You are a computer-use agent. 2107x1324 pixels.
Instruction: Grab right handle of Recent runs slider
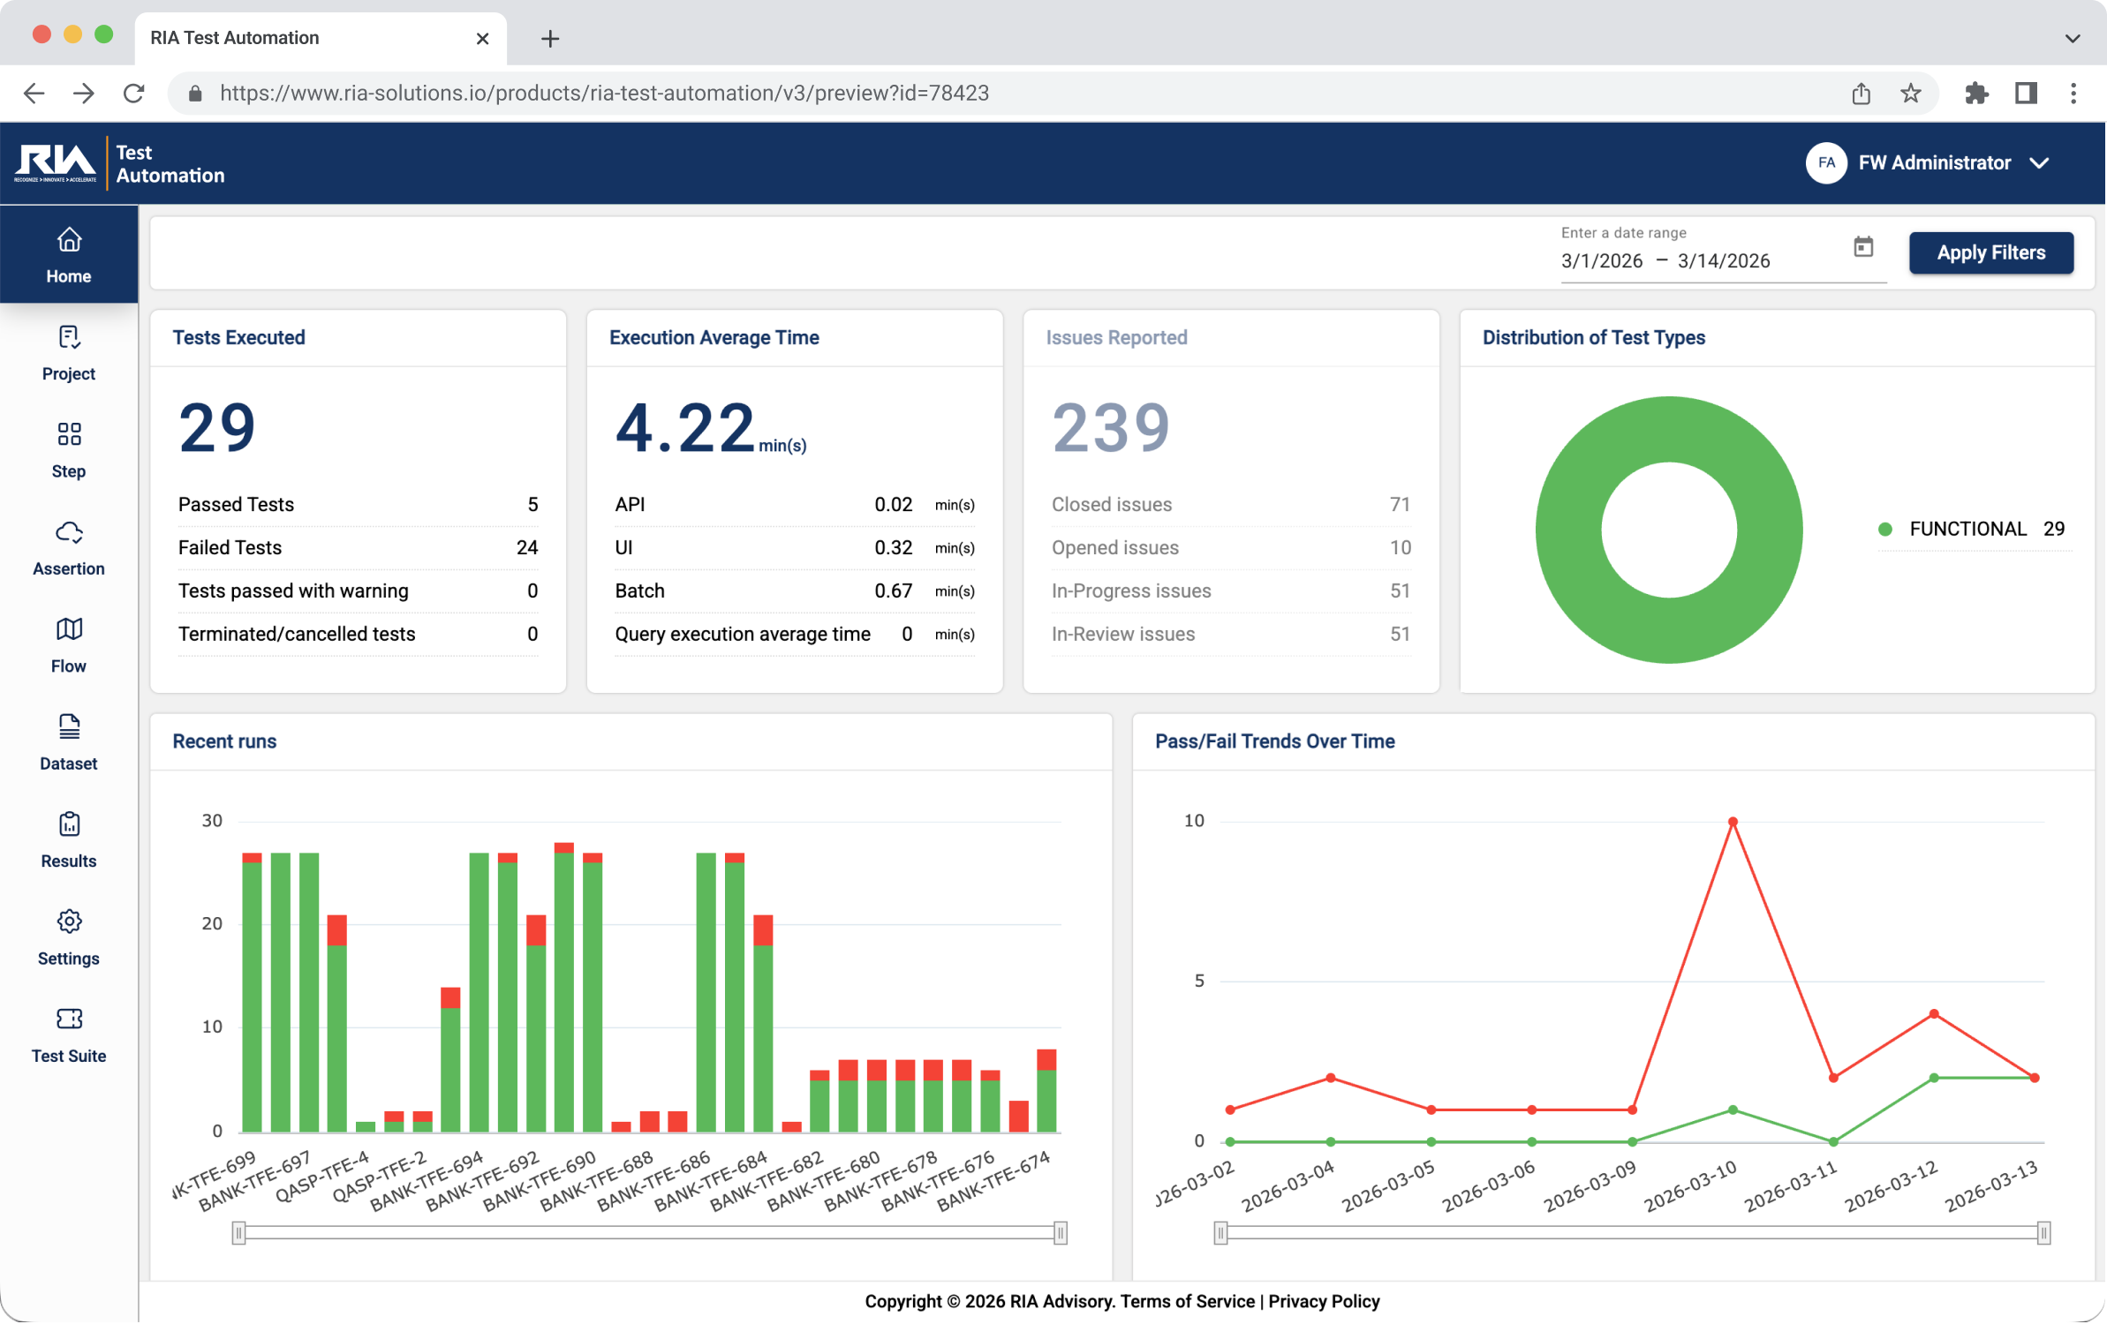(1061, 1233)
